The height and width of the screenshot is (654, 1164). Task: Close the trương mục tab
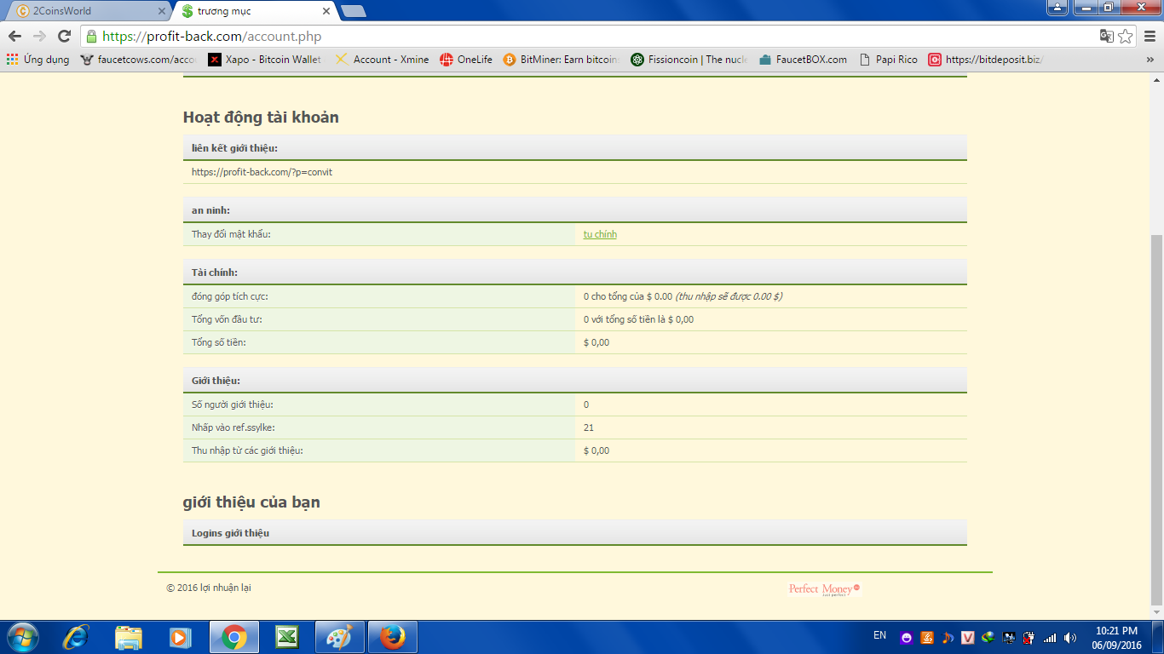click(x=326, y=11)
